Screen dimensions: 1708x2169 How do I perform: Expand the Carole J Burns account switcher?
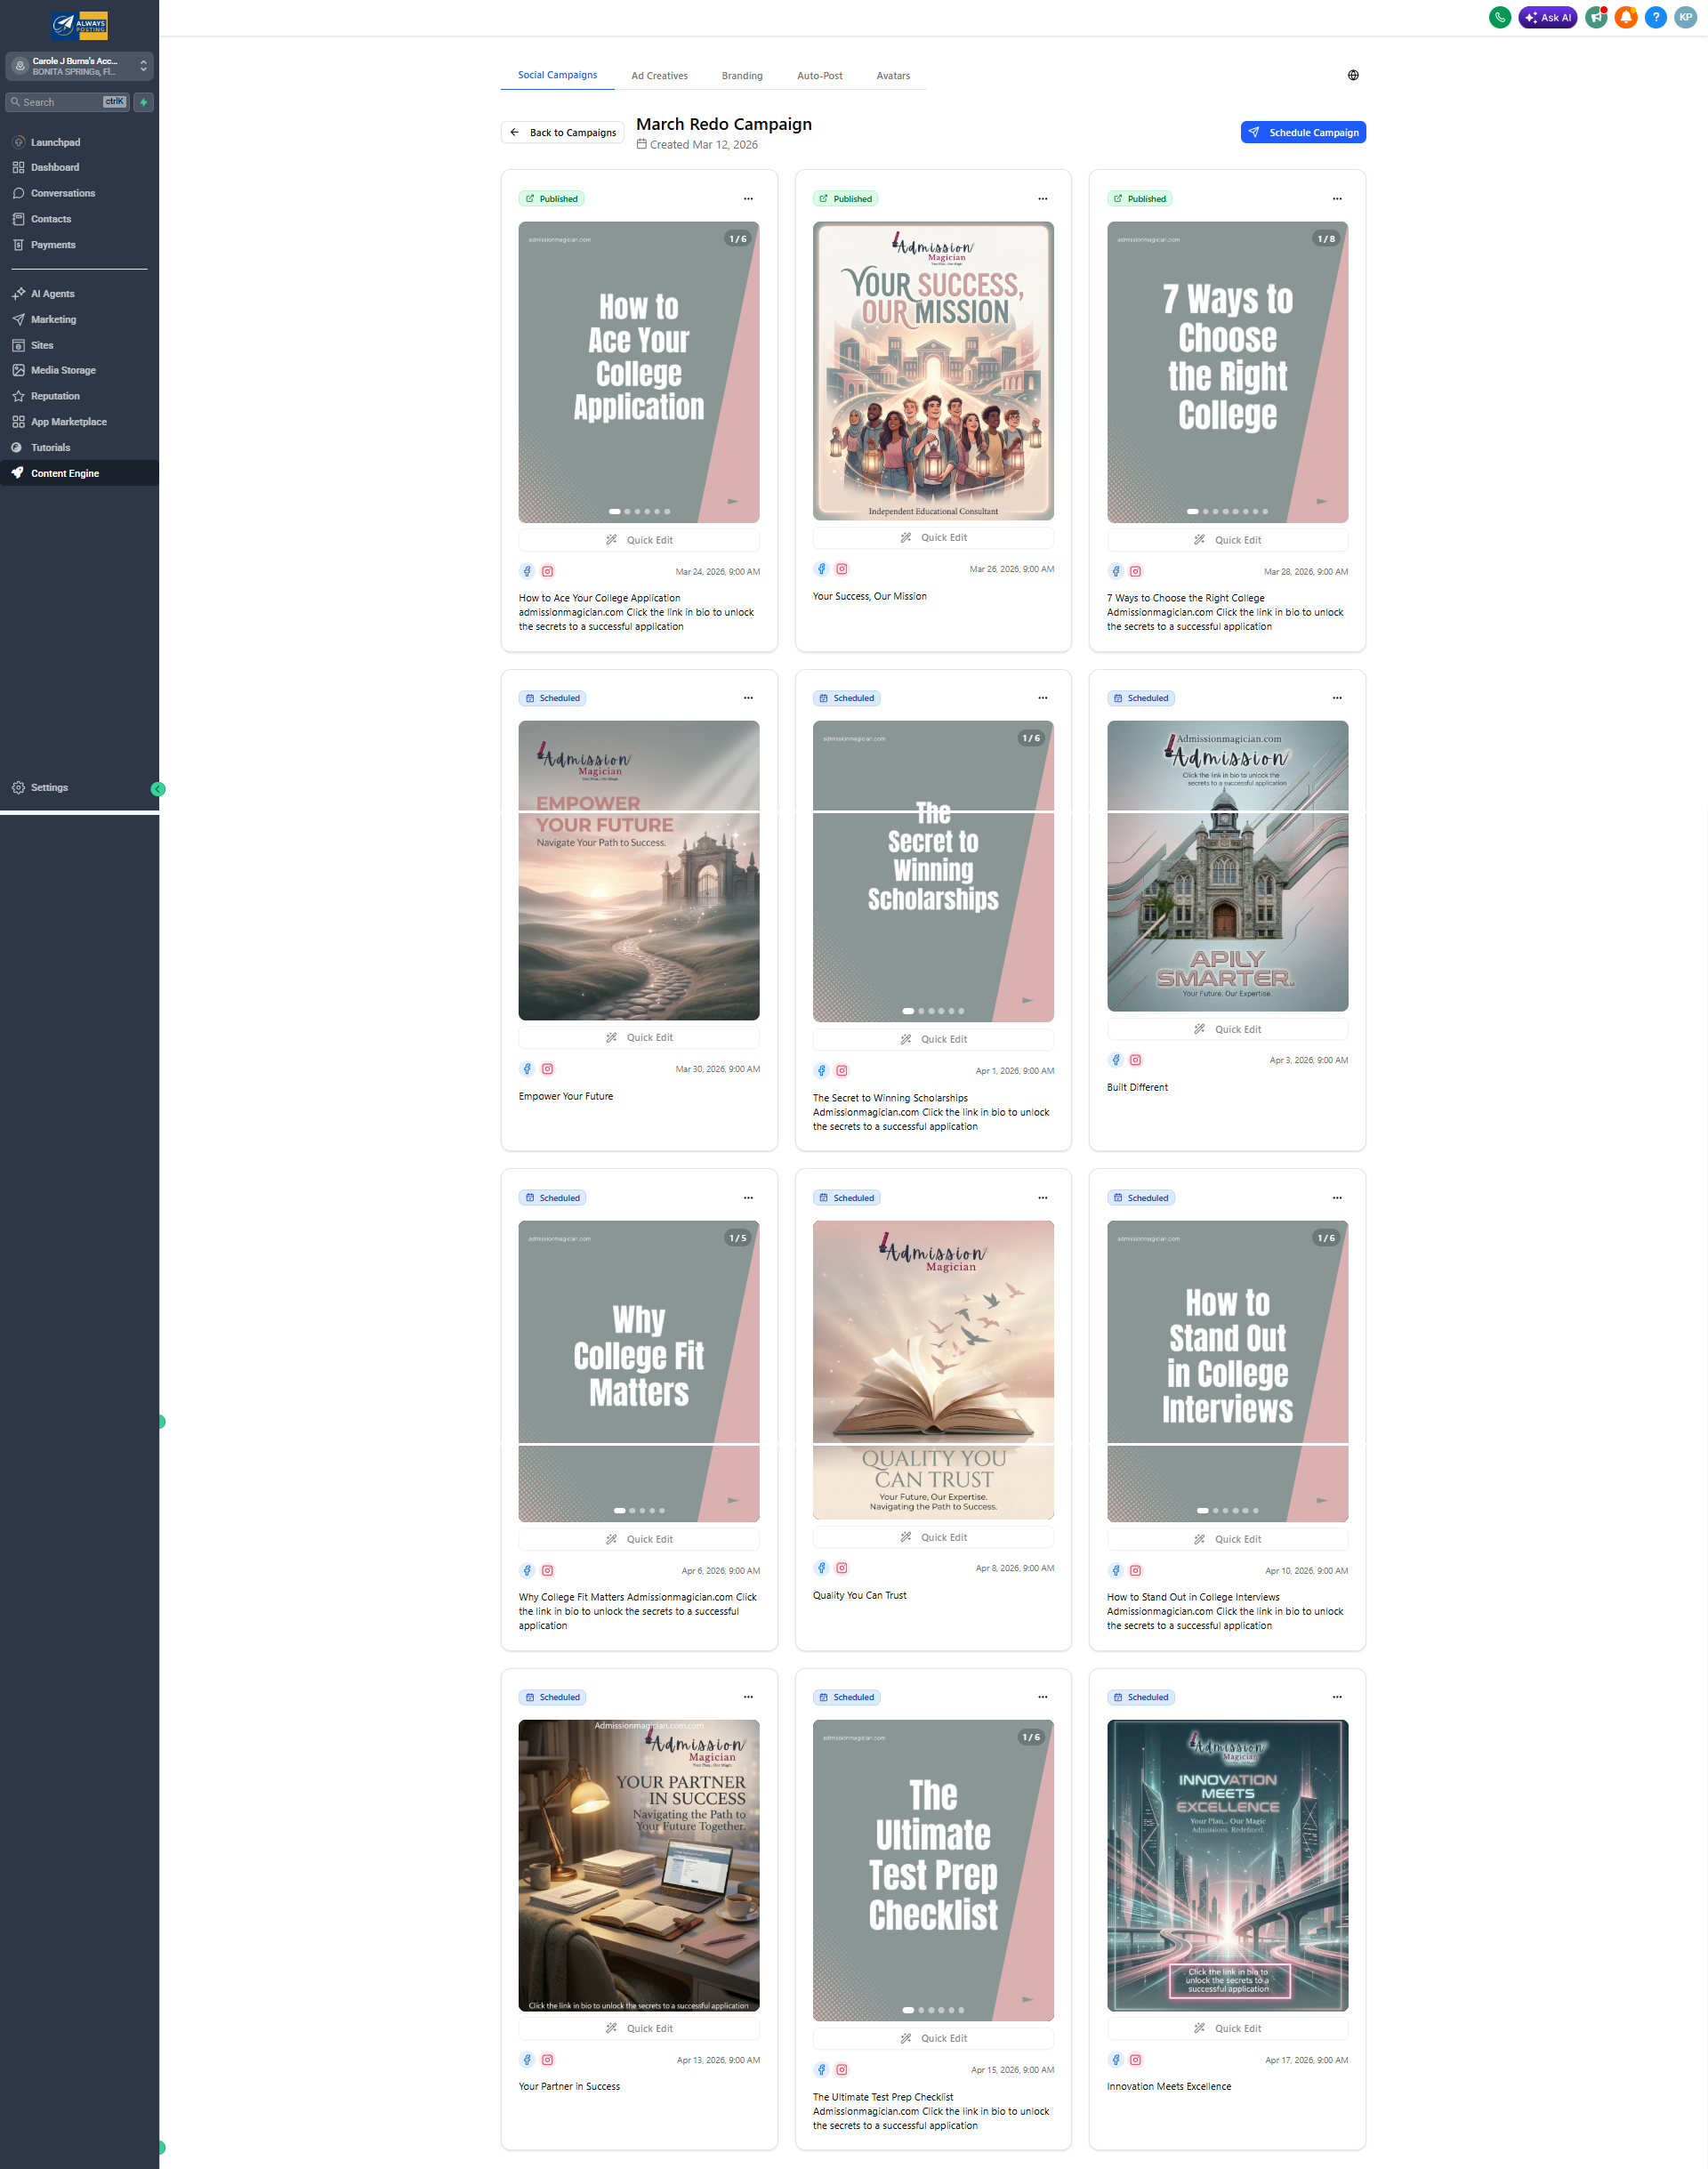coord(143,66)
